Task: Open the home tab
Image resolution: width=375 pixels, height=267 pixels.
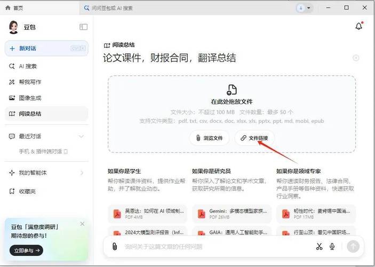Action: tap(14, 8)
